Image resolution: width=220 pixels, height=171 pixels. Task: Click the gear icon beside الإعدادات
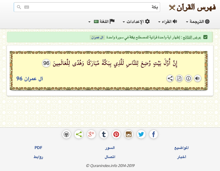(147, 21)
